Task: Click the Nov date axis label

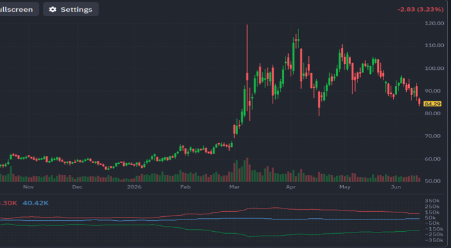Action: click(28, 187)
